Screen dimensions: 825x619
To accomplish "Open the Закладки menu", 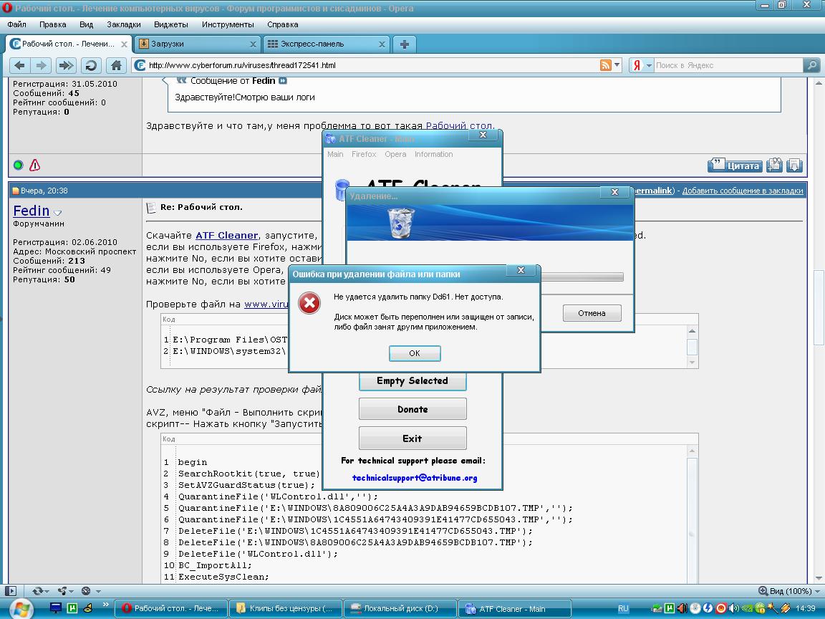I will pos(124,24).
